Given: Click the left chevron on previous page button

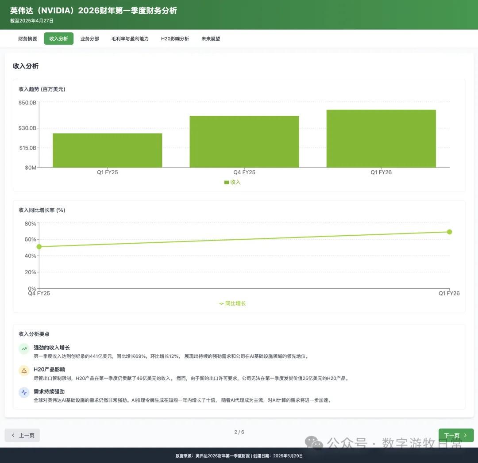Looking at the screenshot, I should (x=13, y=436).
